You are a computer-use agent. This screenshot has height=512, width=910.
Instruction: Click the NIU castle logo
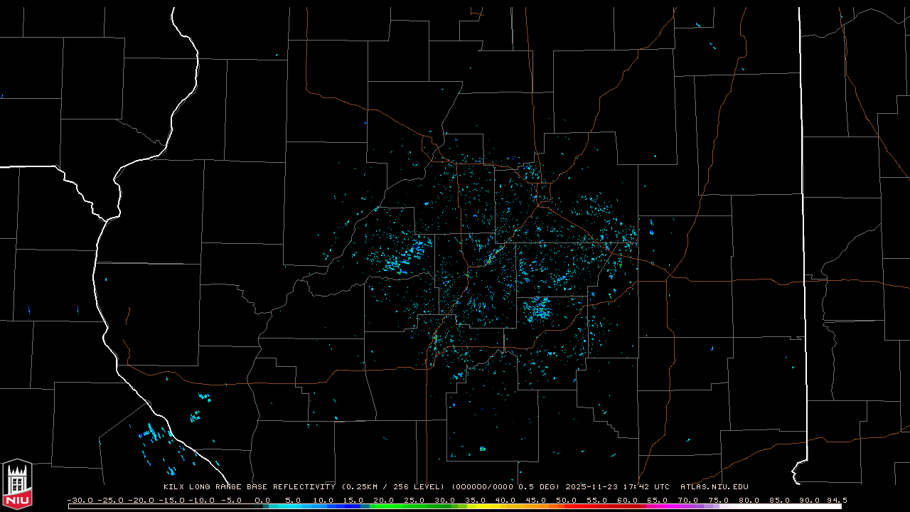pyautogui.click(x=17, y=486)
